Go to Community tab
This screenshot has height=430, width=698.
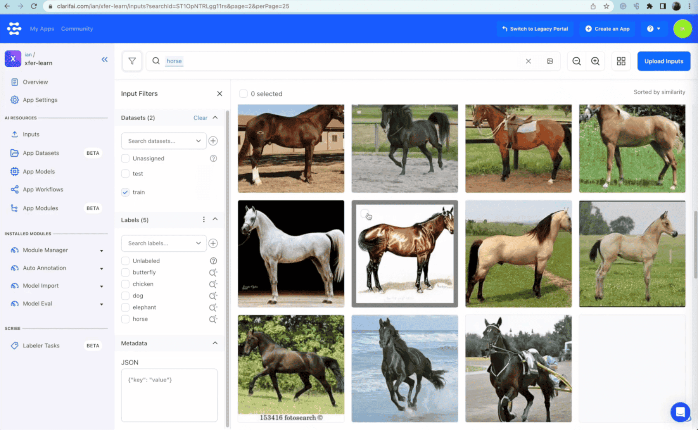click(x=77, y=29)
